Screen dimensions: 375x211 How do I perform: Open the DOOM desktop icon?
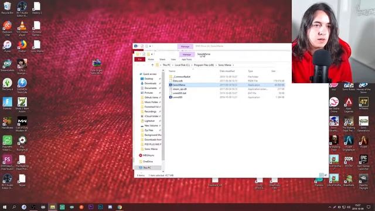(349, 161)
